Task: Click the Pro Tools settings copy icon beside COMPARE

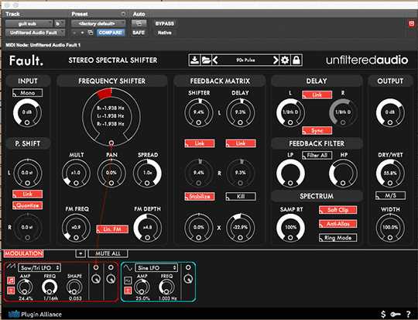Action: click(91, 33)
